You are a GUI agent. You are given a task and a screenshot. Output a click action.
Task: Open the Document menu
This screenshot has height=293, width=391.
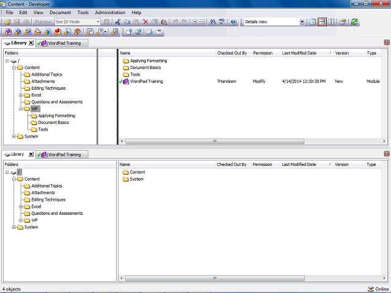[60, 12]
